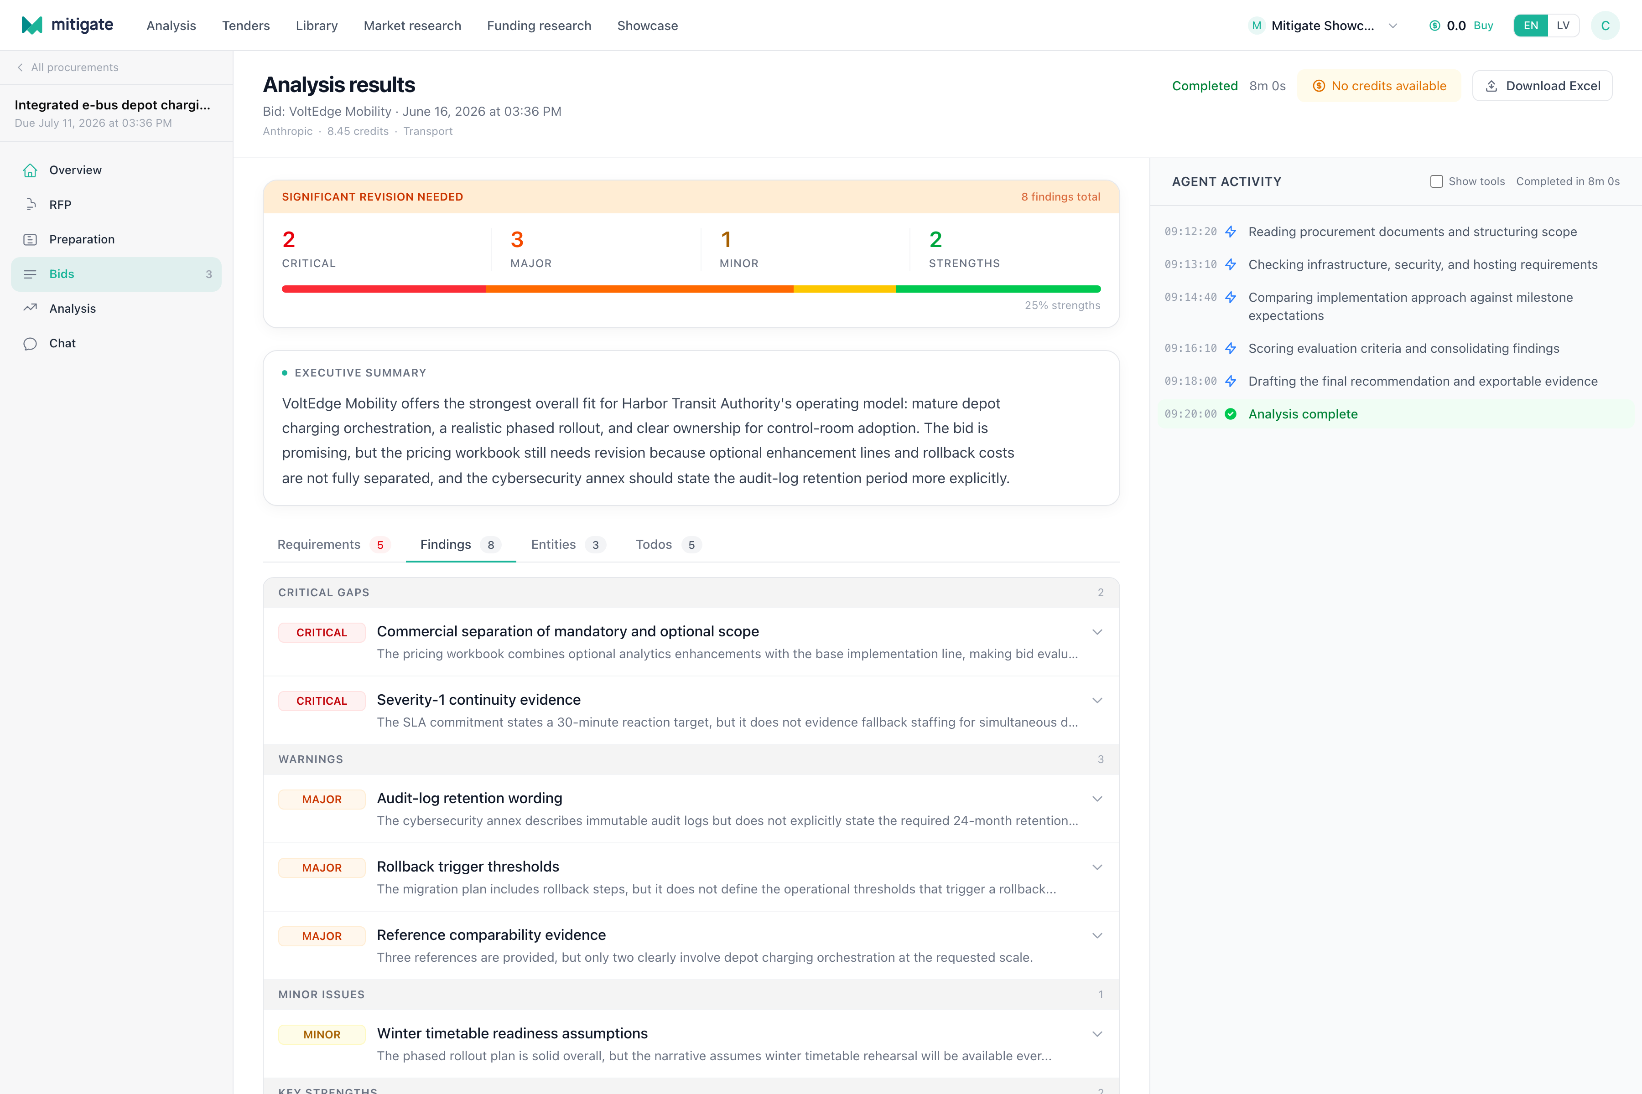The image size is (1642, 1094).
Task: Click lightning icon at 09:18:00 activity
Action: [x=1231, y=381]
